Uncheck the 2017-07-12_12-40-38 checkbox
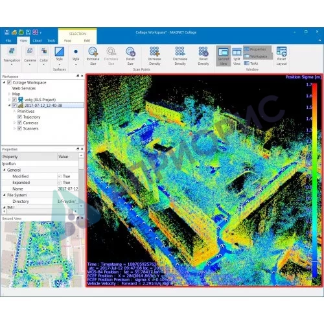The width and height of the screenshot is (324, 324). 14,106
